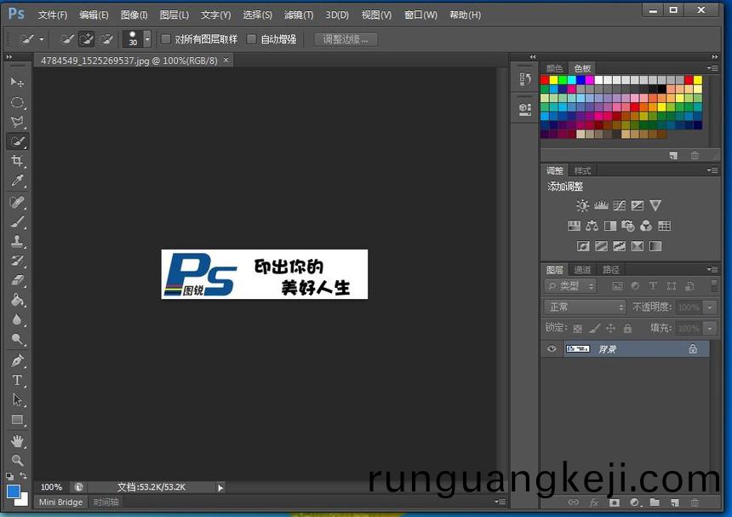This screenshot has height=517, width=732.
Task: Click the 调整边缘... button
Action: [x=346, y=39]
